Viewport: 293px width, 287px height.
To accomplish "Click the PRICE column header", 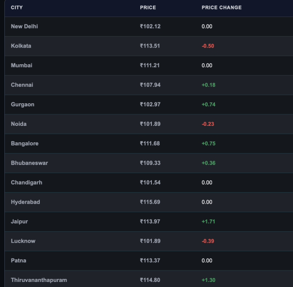I will 148,8.
